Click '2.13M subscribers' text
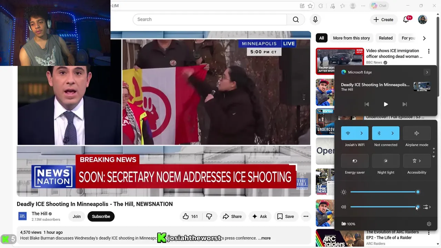Image resolution: width=441 pixels, height=248 pixels. [46, 219]
